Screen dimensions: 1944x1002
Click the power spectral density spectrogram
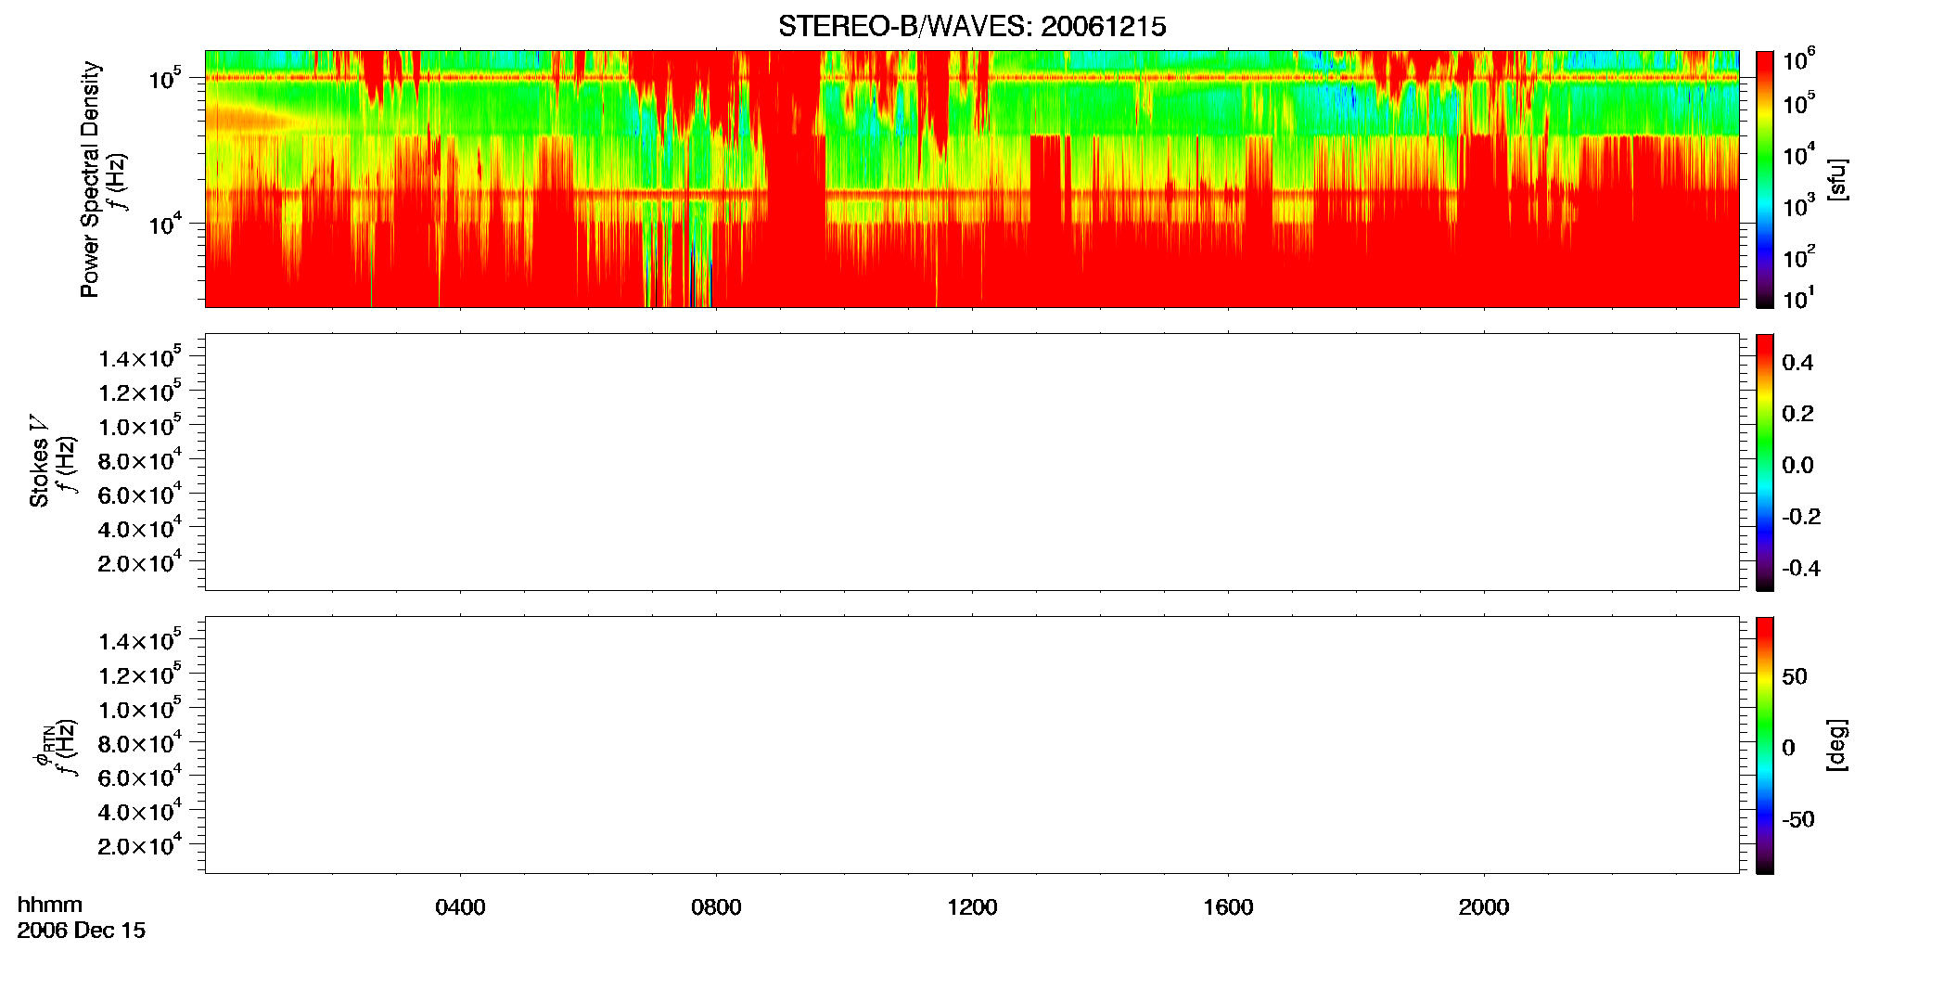[972, 179]
